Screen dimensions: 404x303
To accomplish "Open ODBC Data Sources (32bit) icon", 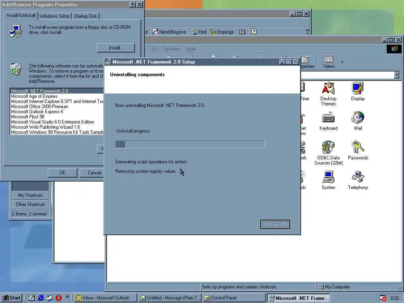I will [328, 153].
